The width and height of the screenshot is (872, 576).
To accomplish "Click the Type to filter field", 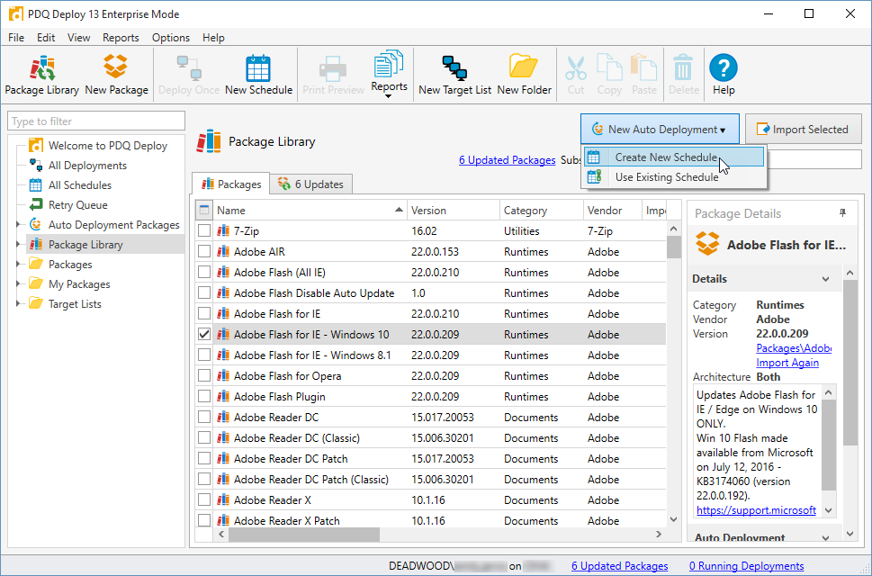I will point(95,121).
